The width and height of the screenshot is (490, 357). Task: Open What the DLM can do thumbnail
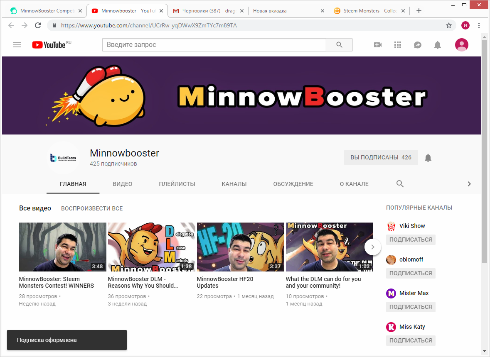tap(330, 247)
